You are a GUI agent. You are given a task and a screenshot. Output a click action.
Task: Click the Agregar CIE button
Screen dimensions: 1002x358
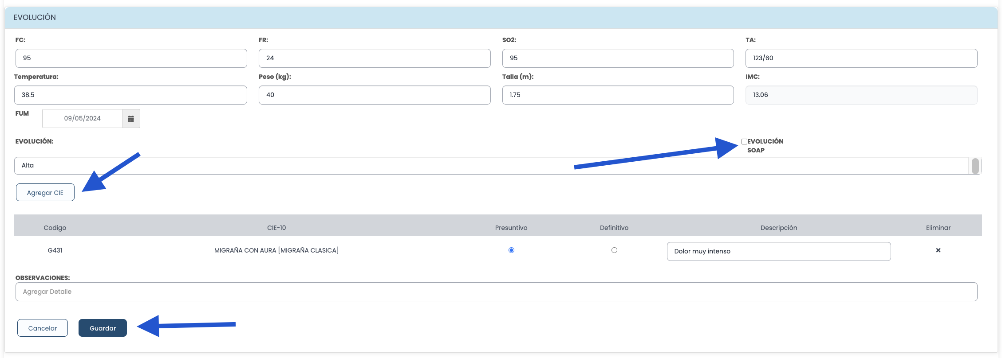pyautogui.click(x=45, y=192)
